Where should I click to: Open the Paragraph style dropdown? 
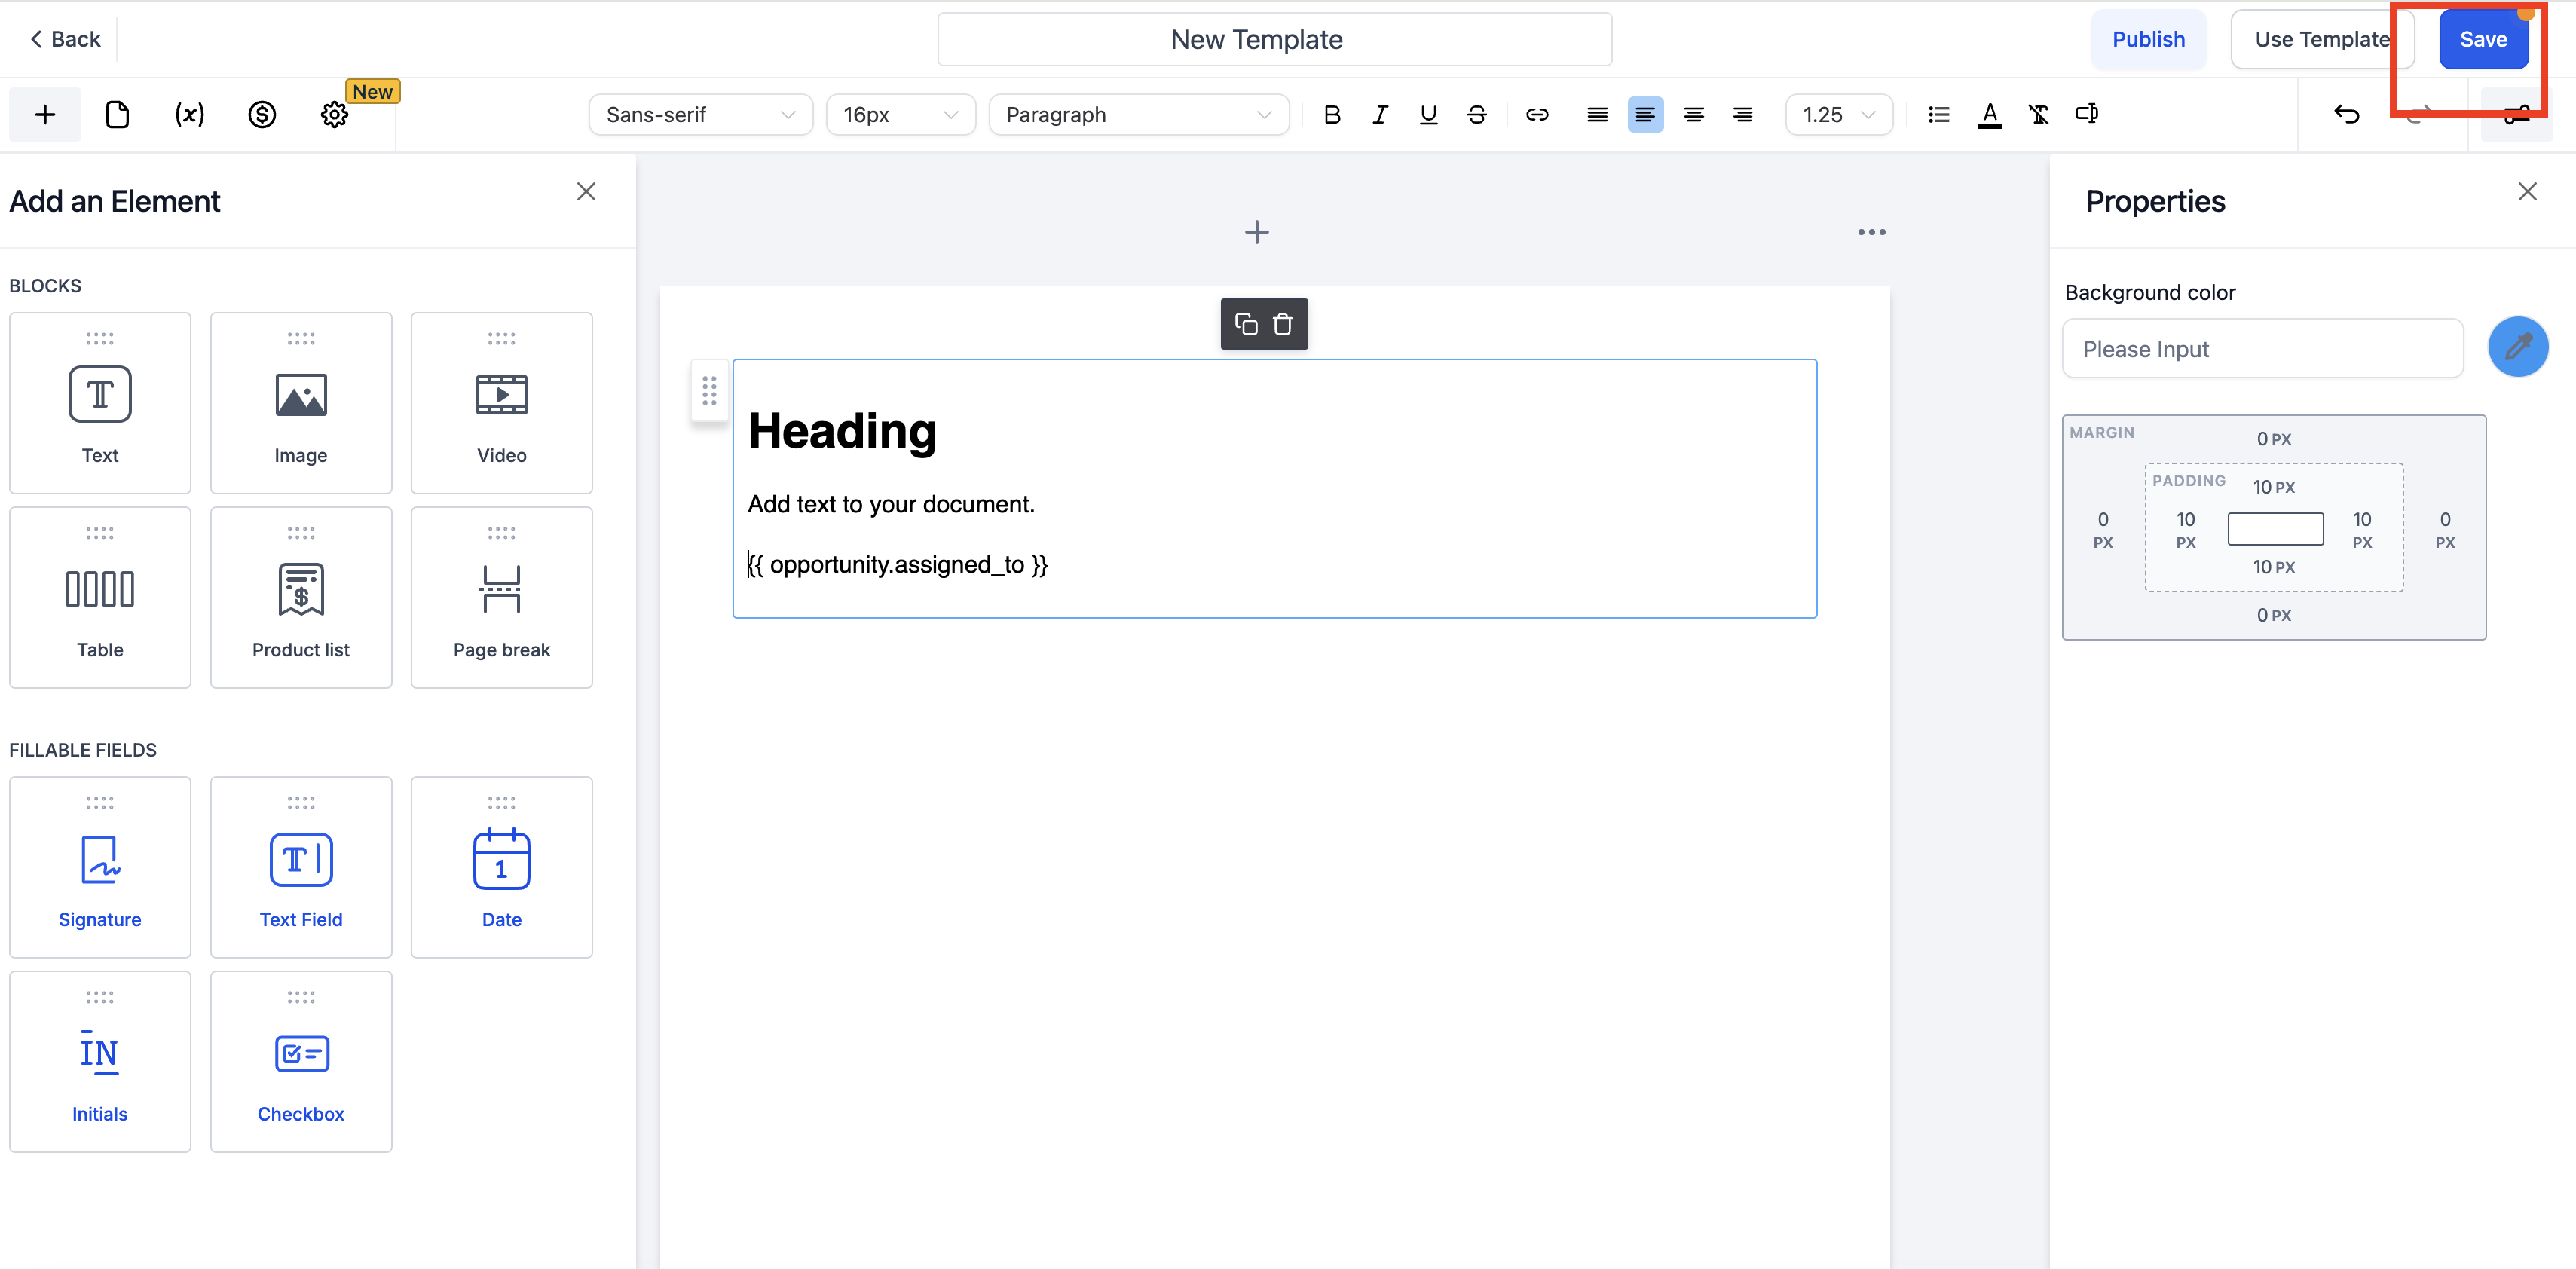tap(1138, 115)
